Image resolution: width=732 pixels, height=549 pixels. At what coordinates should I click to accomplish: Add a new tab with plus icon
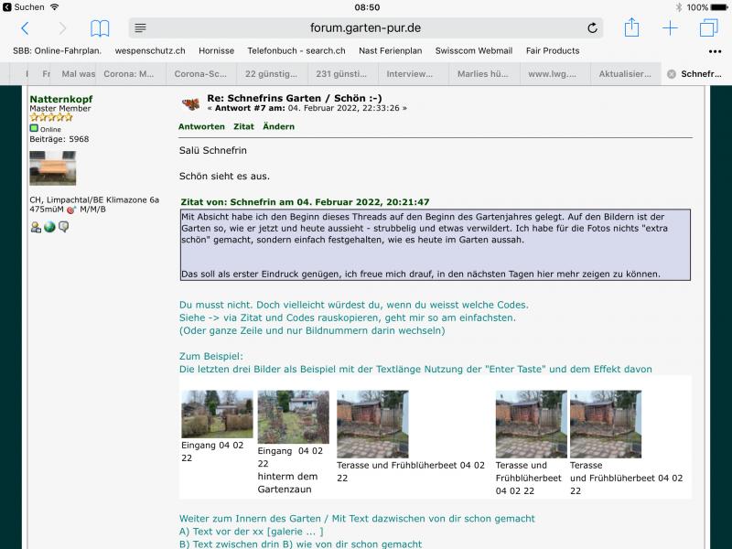(x=670, y=28)
